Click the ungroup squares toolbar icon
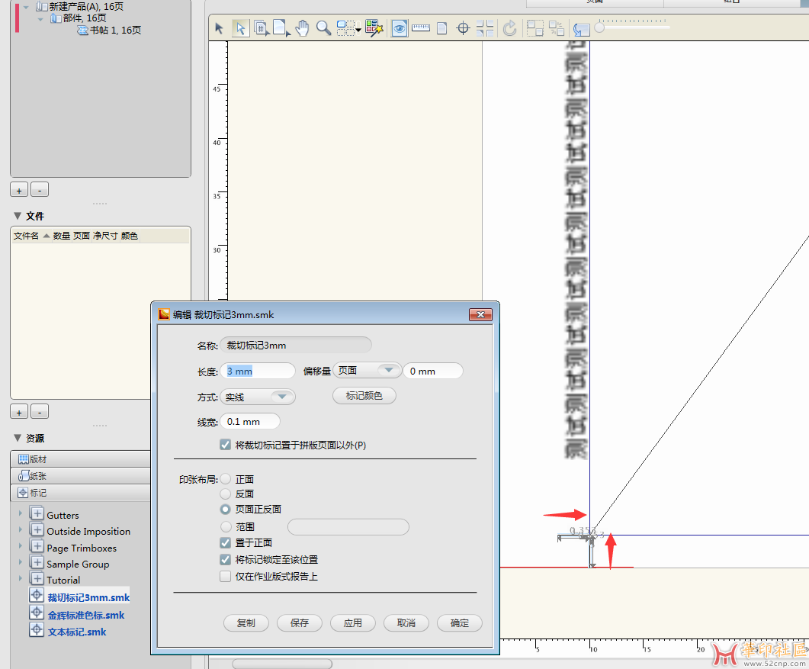 click(x=557, y=28)
